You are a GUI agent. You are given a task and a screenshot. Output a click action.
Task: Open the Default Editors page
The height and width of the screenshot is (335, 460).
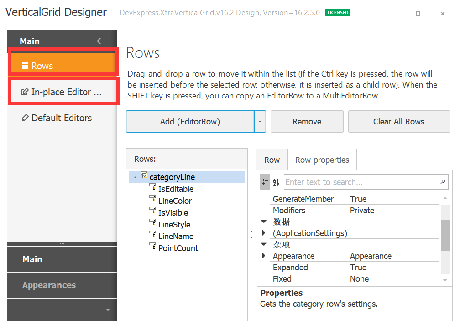(62, 118)
